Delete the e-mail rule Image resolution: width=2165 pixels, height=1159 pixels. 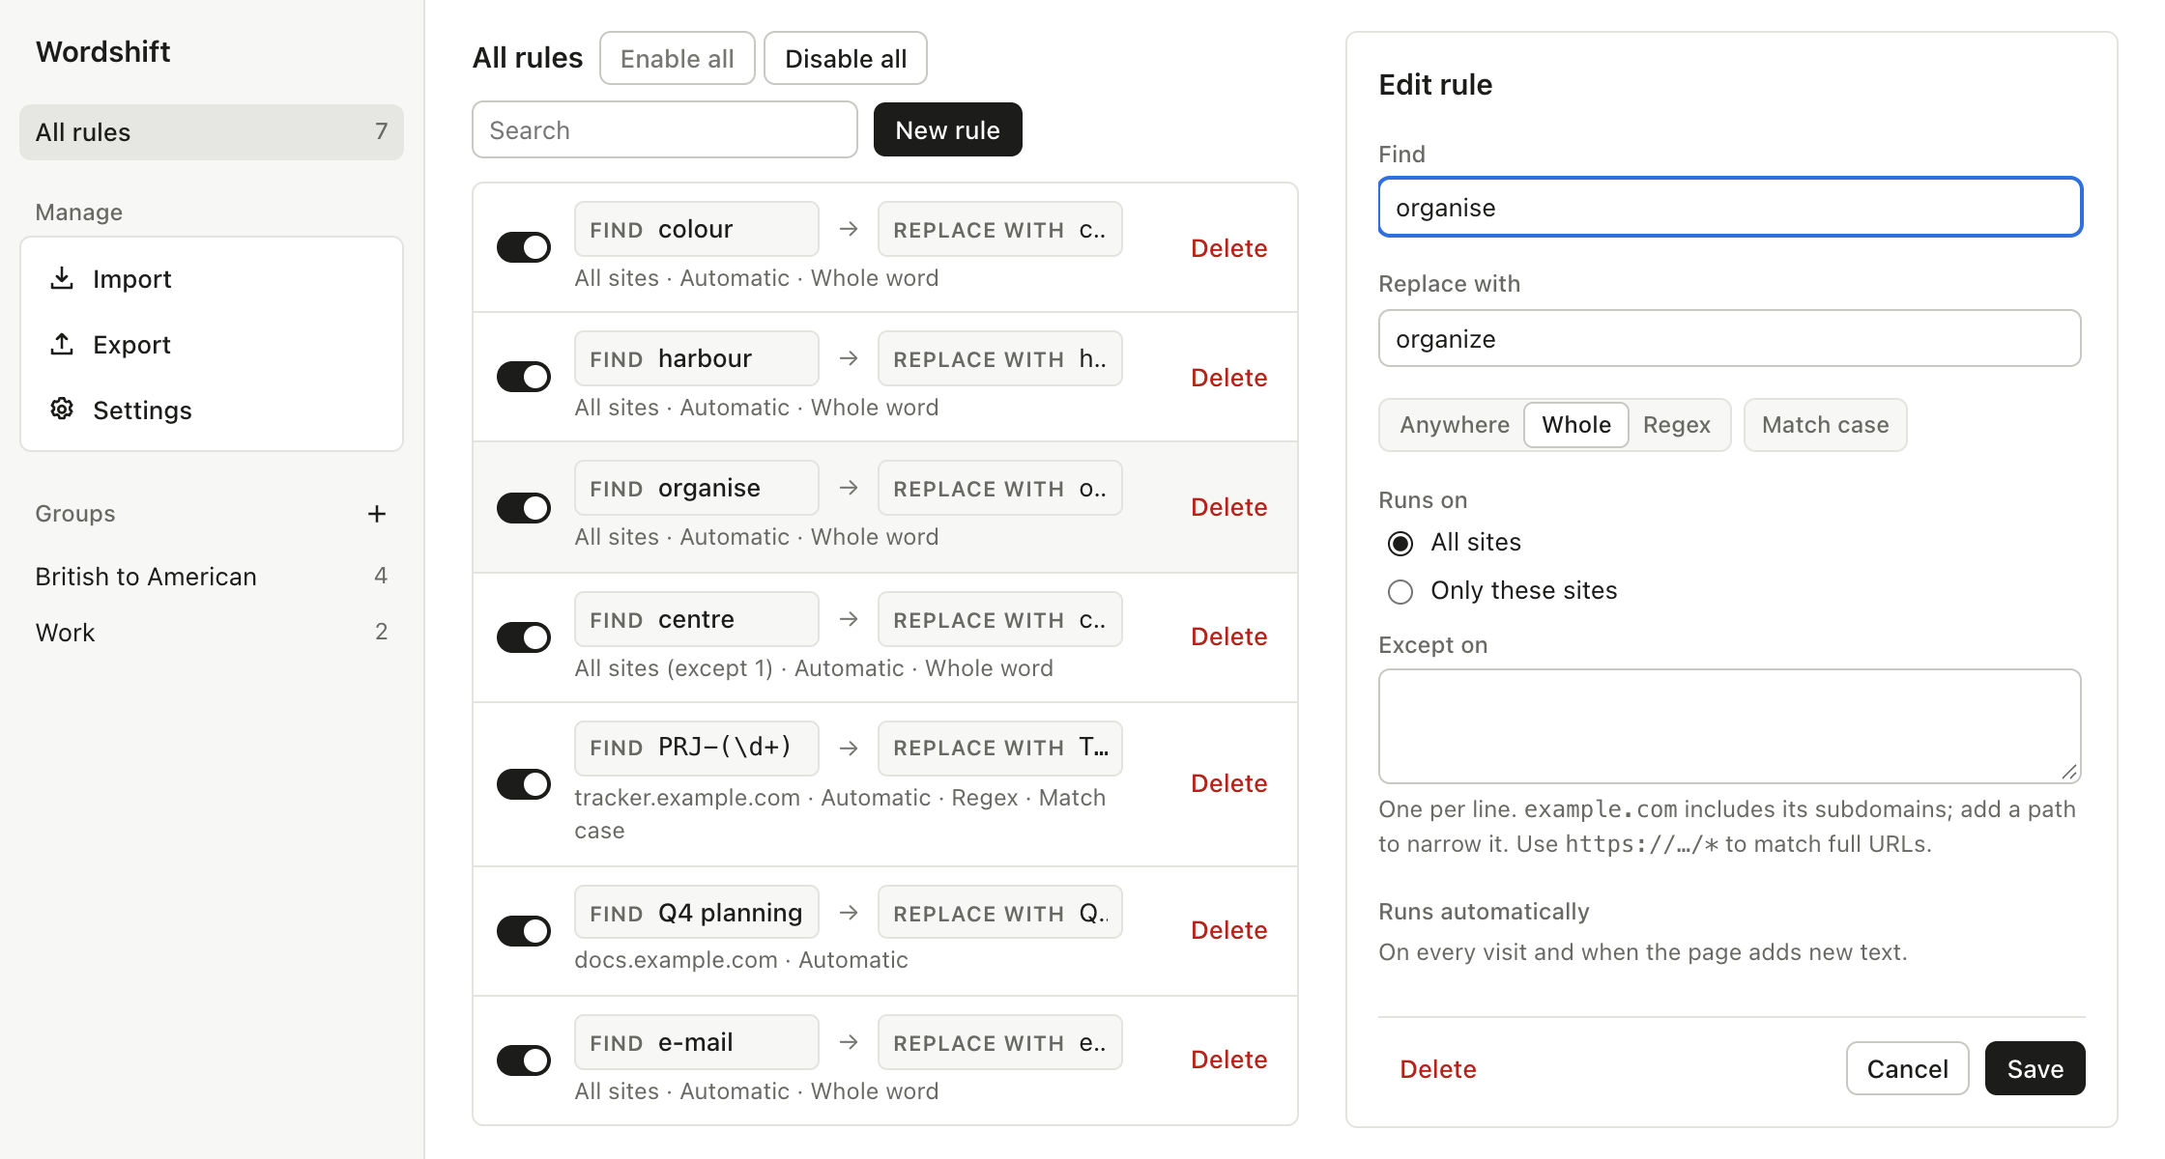click(x=1228, y=1060)
